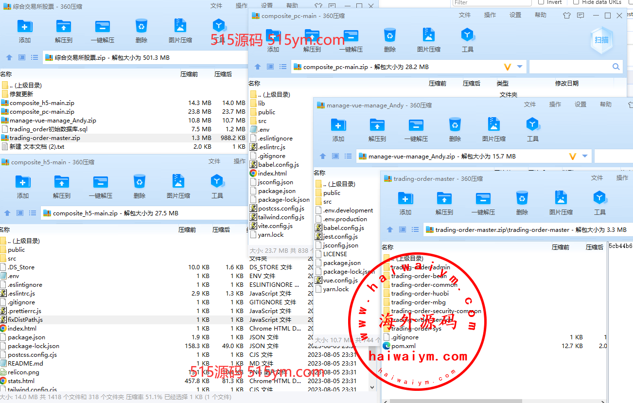Click 添加 icon in 综合交易所股票 window
Screen dimensions: 633x403
click(x=25, y=27)
